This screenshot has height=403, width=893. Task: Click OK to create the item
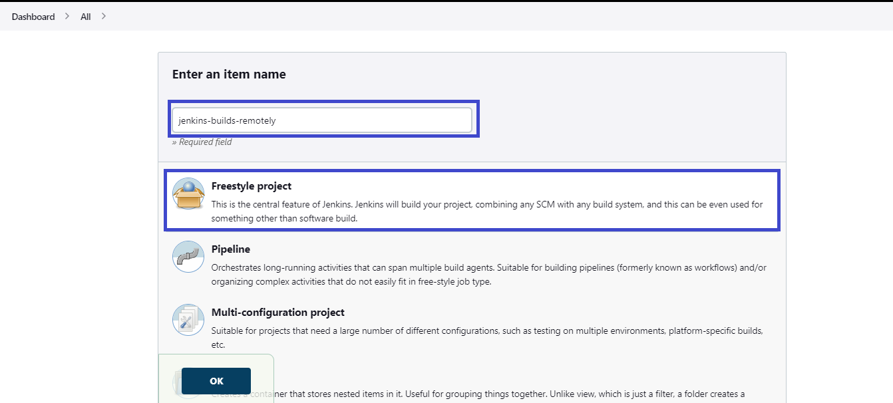coord(216,380)
